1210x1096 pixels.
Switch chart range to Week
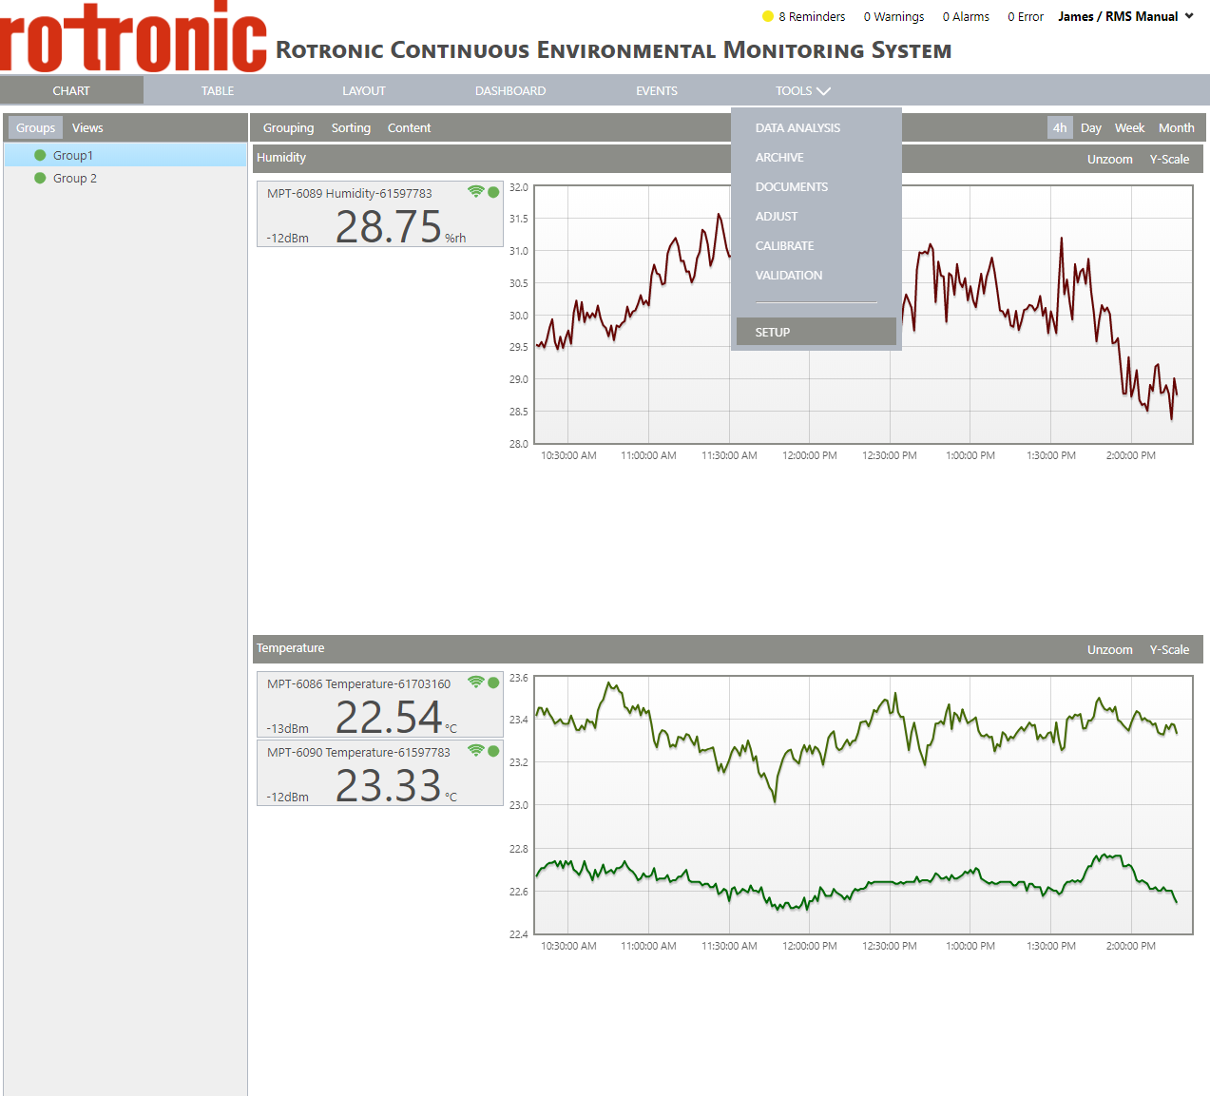[x=1129, y=127]
